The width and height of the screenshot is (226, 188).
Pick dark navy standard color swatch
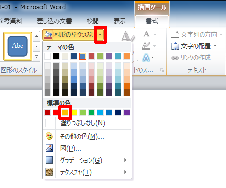click(x=118, y=112)
